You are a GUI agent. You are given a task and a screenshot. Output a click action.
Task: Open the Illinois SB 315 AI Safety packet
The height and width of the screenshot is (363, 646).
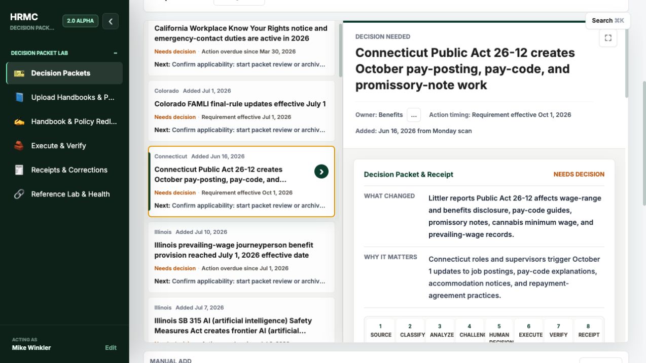241,320
